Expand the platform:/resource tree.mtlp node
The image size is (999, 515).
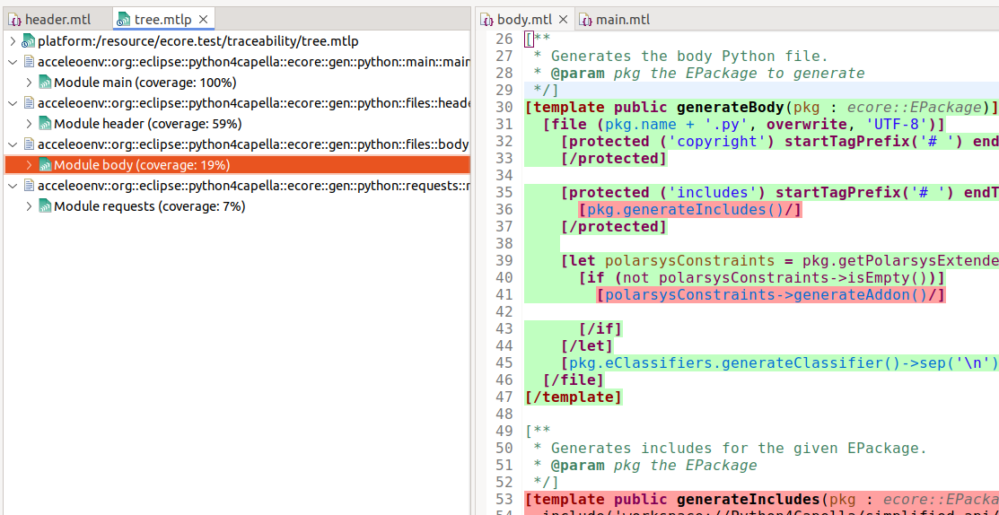pyautogui.click(x=12, y=41)
